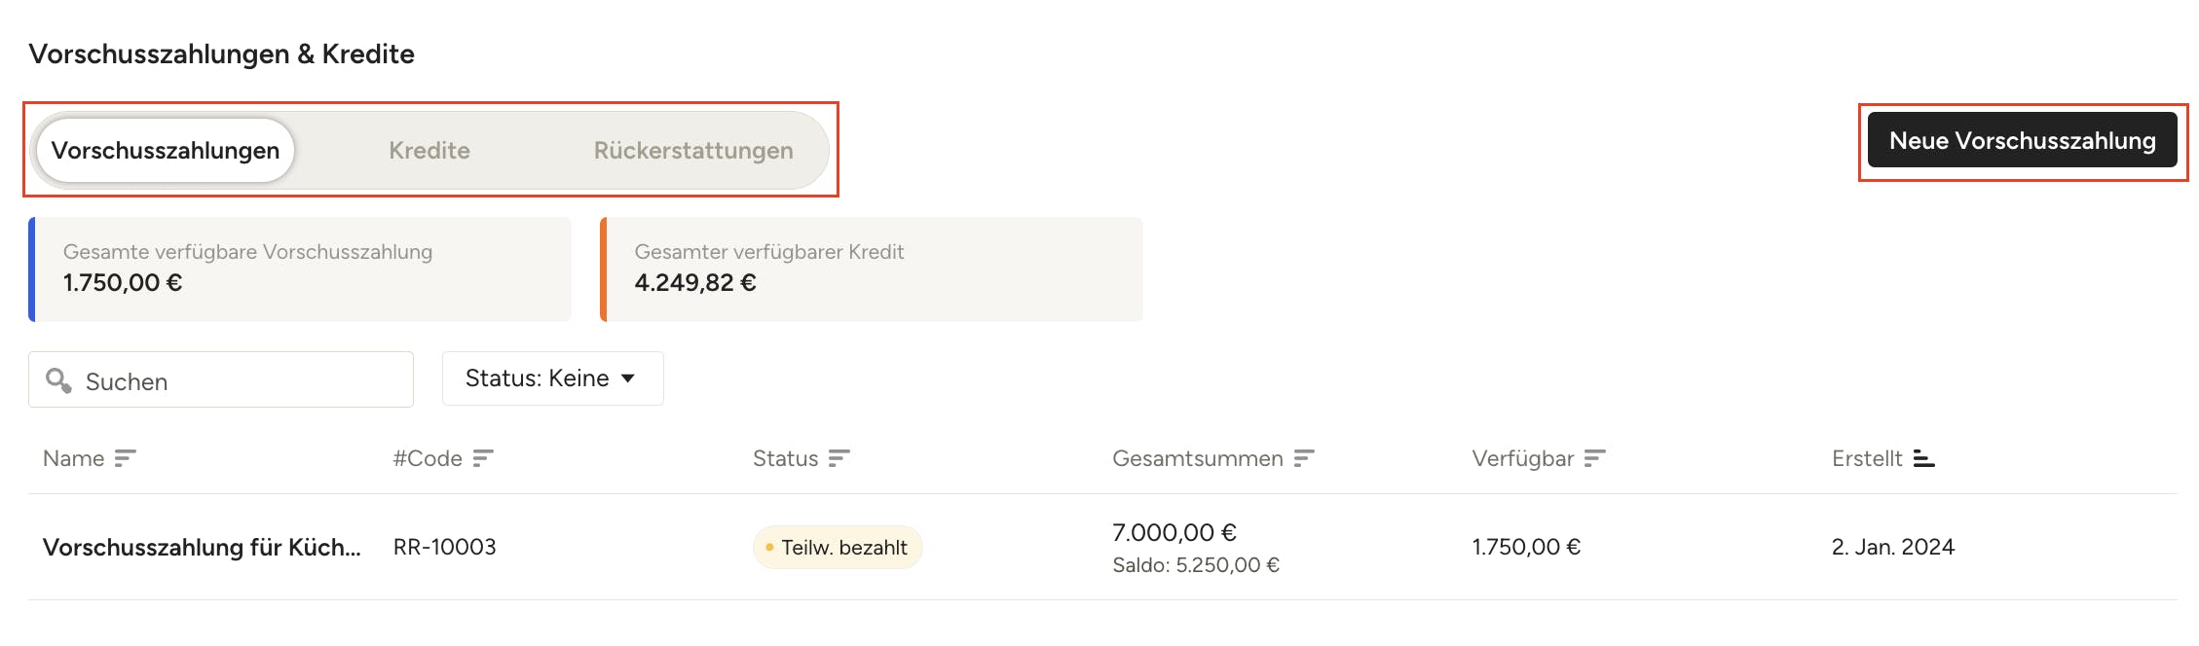Click the 2. Jan. 2024 created date
The height and width of the screenshot is (646, 2199).
coord(1892,547)
